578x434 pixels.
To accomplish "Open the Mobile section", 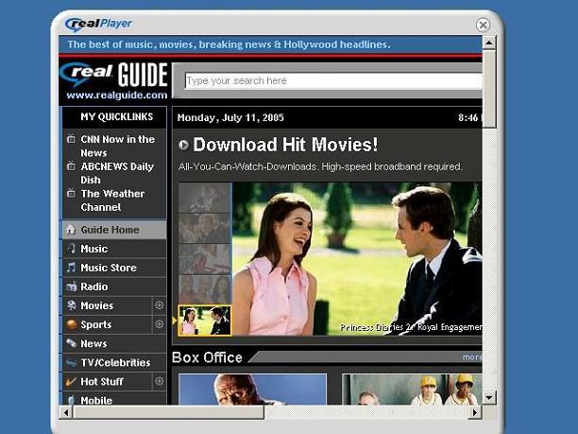I will (114, 399).
